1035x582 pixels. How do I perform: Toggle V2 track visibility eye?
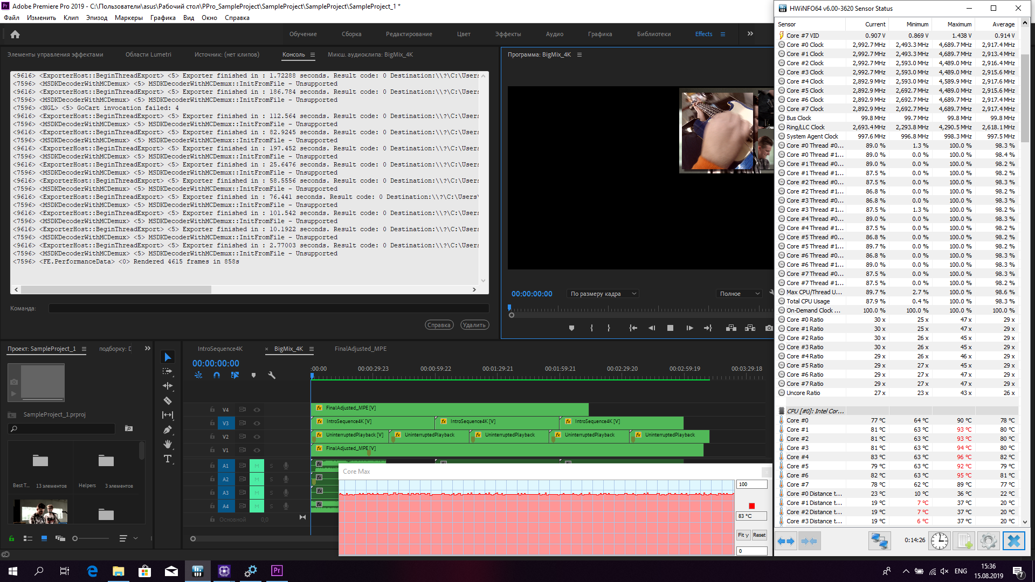[257, 436]
